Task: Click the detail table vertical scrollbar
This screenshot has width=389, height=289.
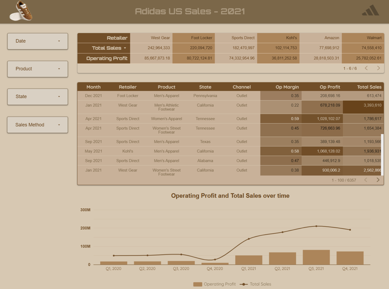Action: click(382, 155)
